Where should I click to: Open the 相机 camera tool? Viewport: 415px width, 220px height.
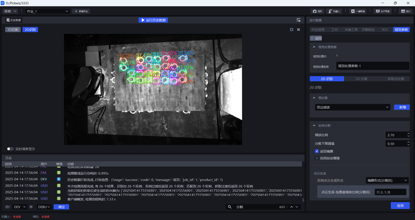click(317, 11)
